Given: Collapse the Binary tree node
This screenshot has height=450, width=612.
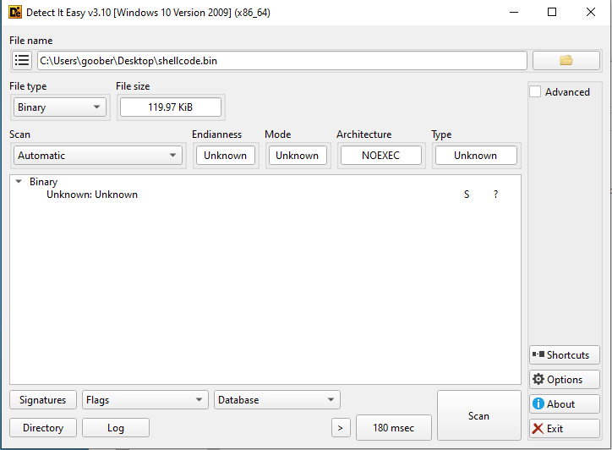Looking at the screenshot, I should pyautogui.click(x=19, y=182).
